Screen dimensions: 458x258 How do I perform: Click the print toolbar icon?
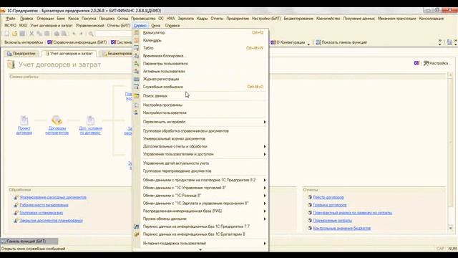(57, 34)
